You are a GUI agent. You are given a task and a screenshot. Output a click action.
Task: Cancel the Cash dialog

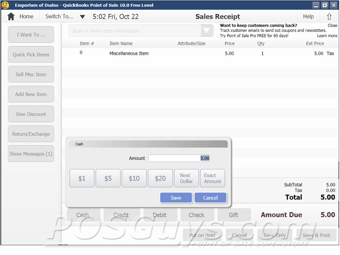tap(210, 198)
